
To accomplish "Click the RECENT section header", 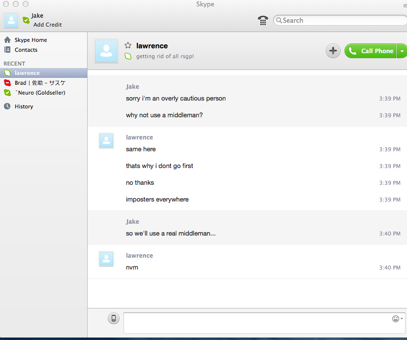I will pyautogui.click(x=14, y=64).
